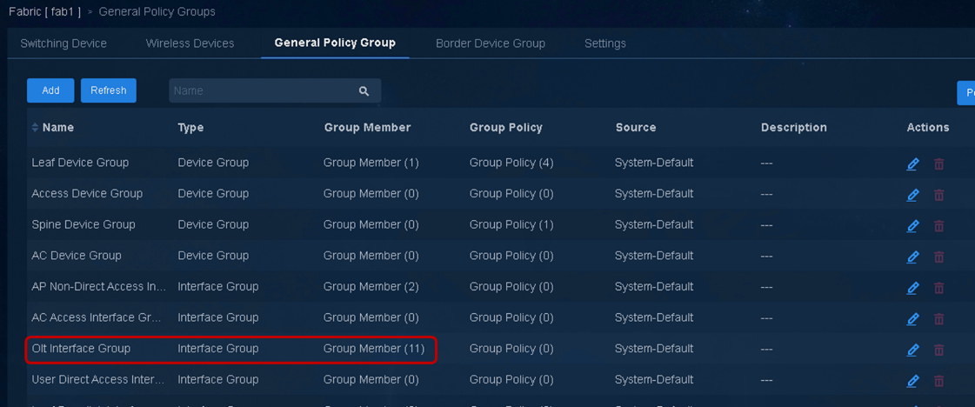
Task: Open the Wireless Devices tab
Action: pos(190,43)
